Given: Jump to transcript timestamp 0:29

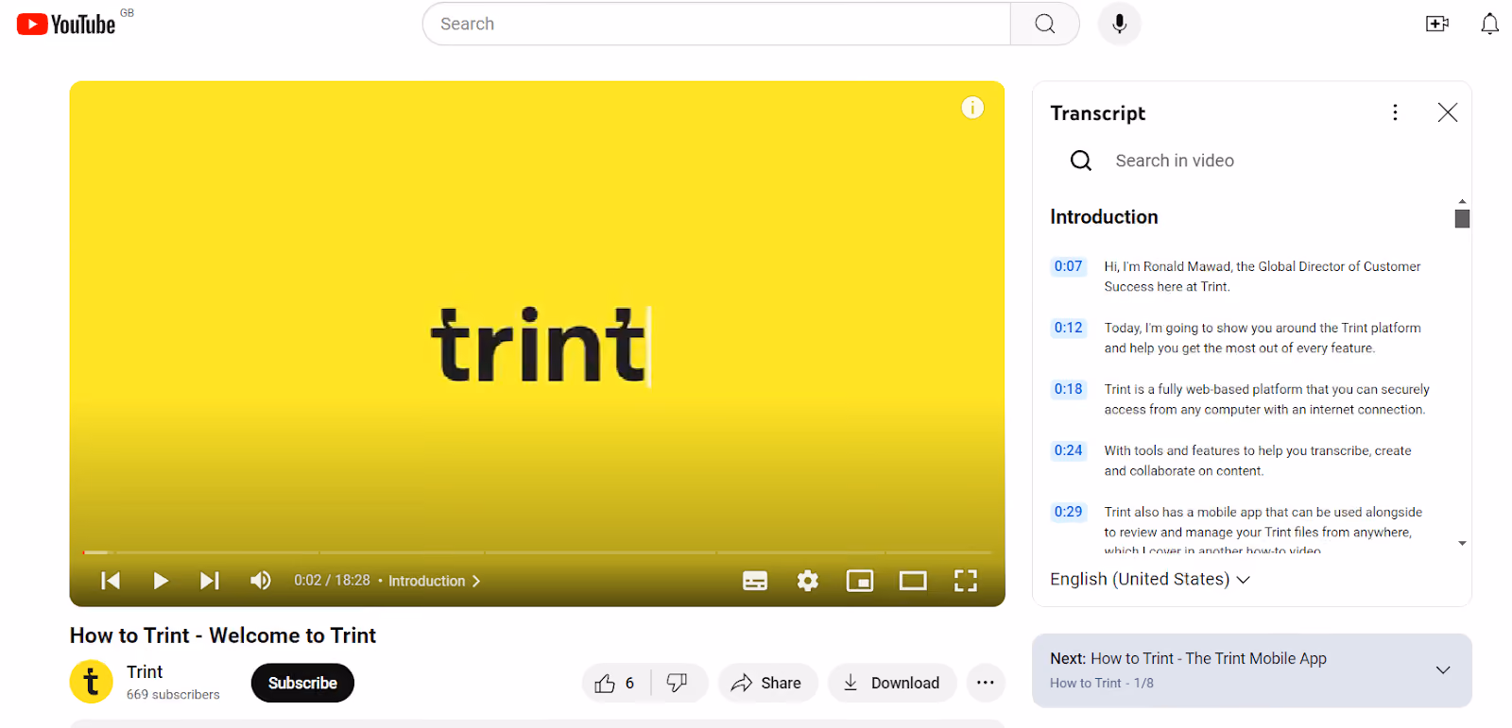Looking at the screenshot, I should point(1069,512).
